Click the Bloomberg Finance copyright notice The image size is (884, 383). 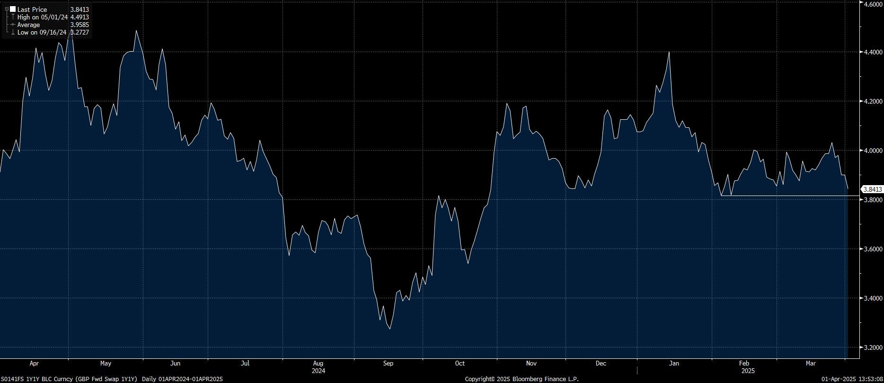click(x=522, y=379)
